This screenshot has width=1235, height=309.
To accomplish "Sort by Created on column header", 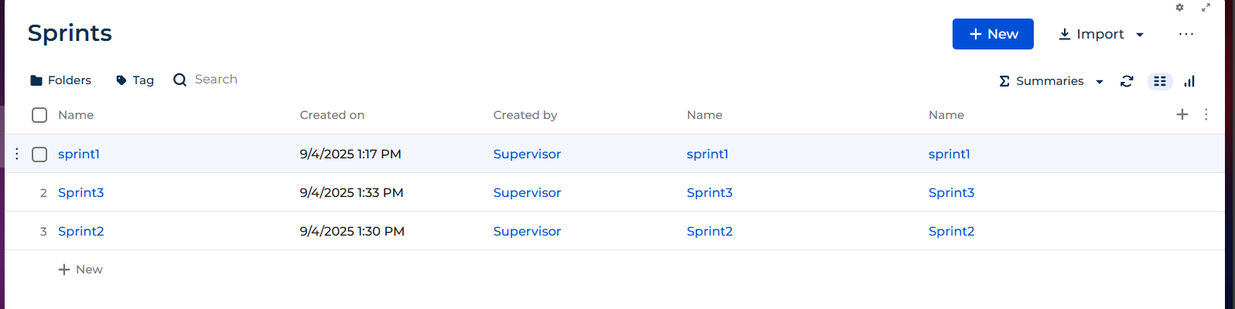I will pyautogui.click(x=332, y=115).
